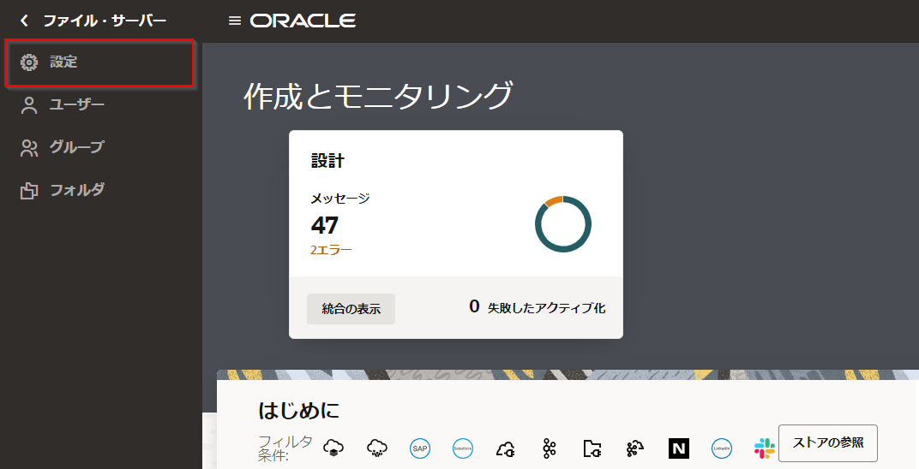Image resolution: width=919 pixels, height=469 pixels.
Task: Click the black N (Netsuite) filter icon
Action: tap(679, 448)
